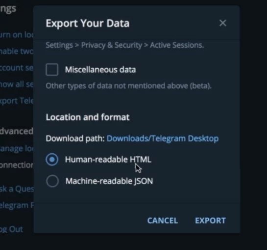The image size is (267, 250).
Task: Open the Downloads/Telegram Desktop path link
Action: click(x=163, y=139)
